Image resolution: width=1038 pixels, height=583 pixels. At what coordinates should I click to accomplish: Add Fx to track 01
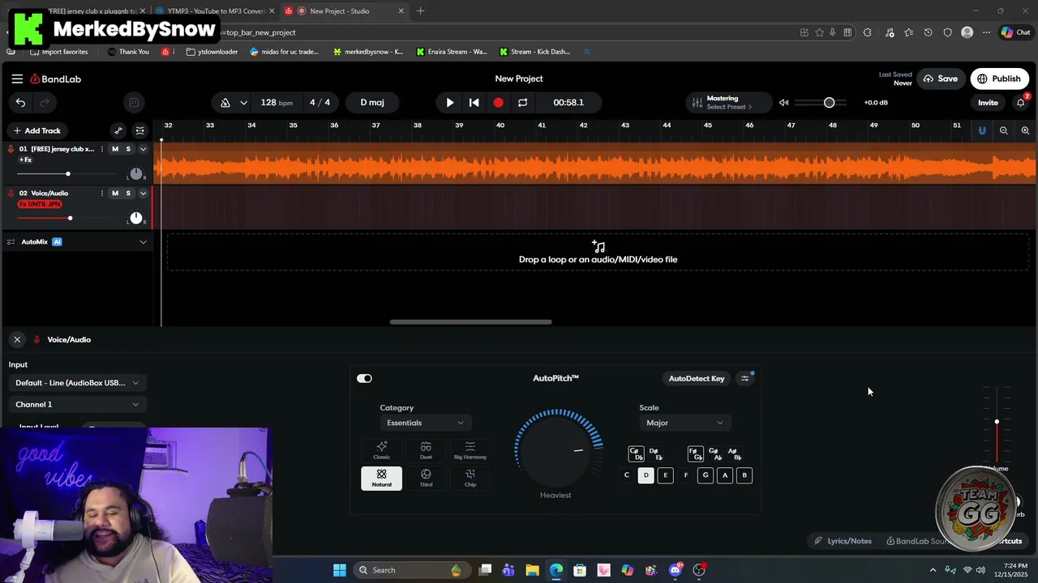[25, 160]
